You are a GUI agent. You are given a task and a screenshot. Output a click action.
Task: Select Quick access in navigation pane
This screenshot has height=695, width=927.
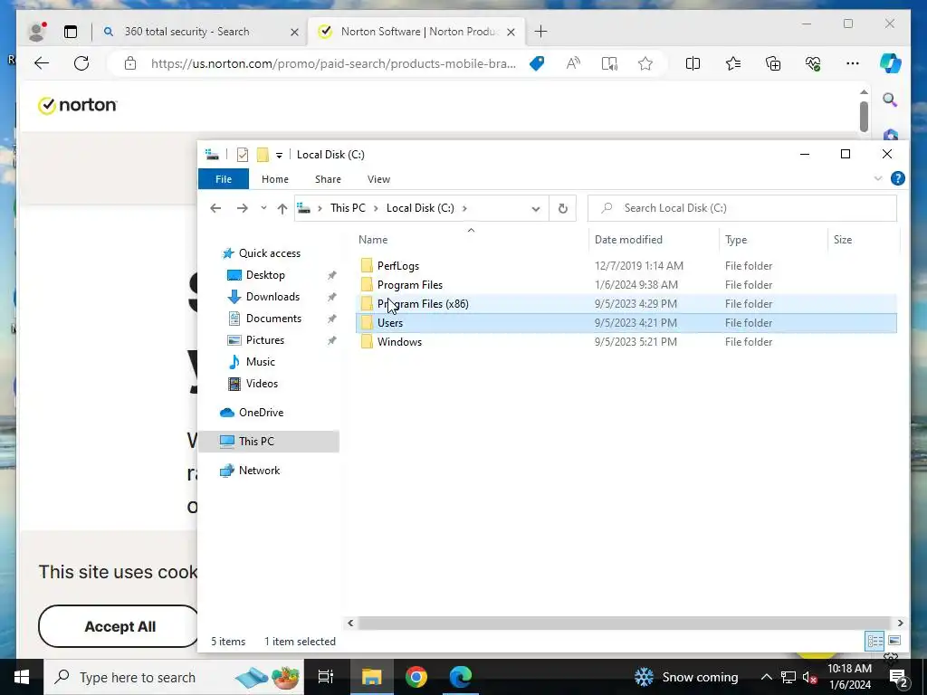click(270, 253)
